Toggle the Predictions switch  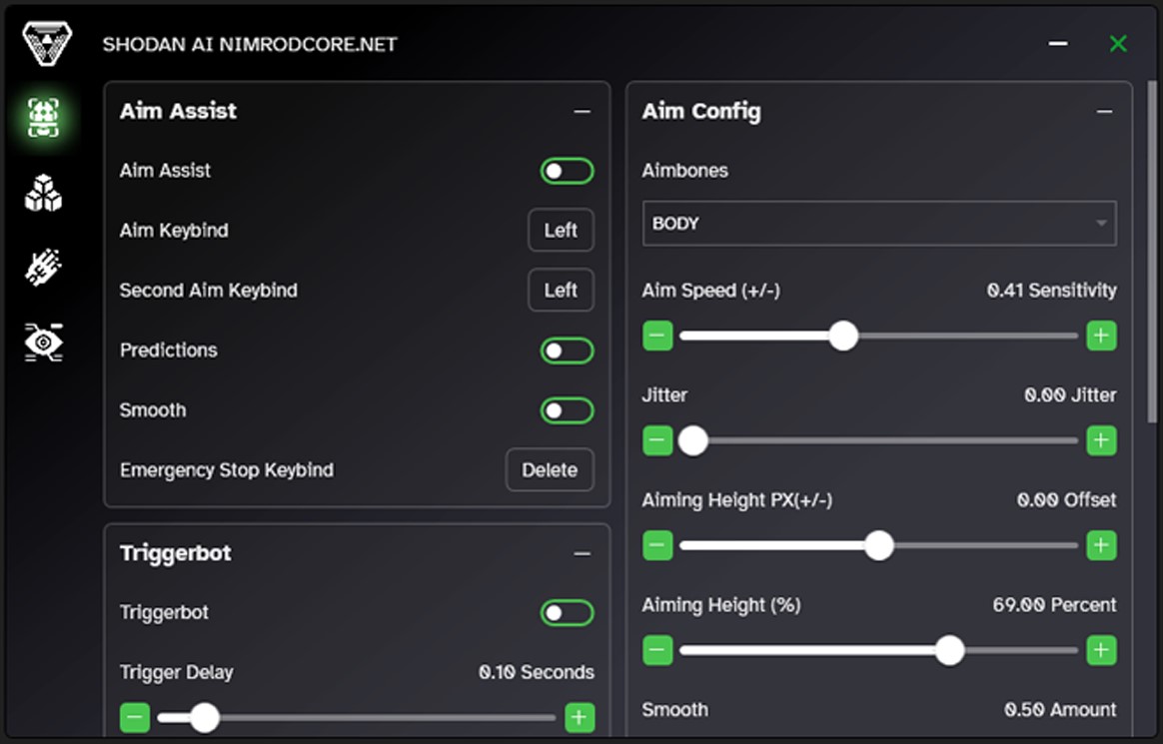(x=567, y=351)
